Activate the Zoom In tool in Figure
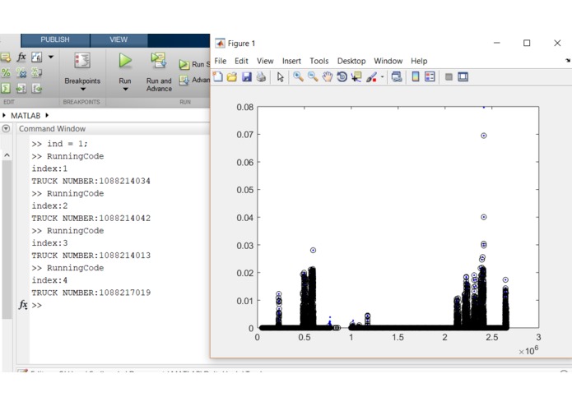Image resolution: width=572 pixels, height=406 pixels. pyautogui.click(x=298, y=76)
